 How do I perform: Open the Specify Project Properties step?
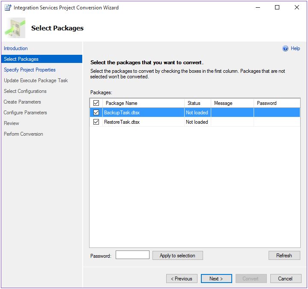[30, 70]
